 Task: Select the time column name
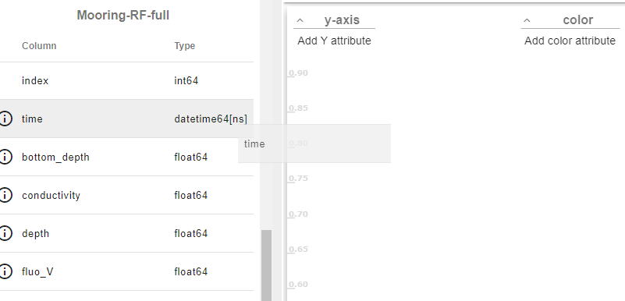(32, 119)
